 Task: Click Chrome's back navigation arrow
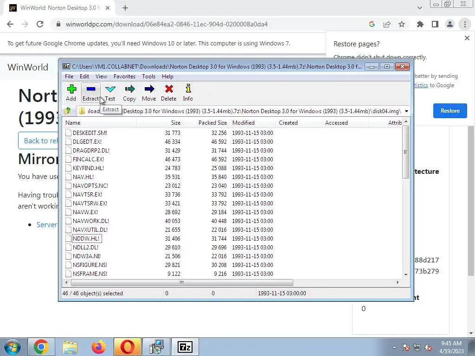point(10,24)
